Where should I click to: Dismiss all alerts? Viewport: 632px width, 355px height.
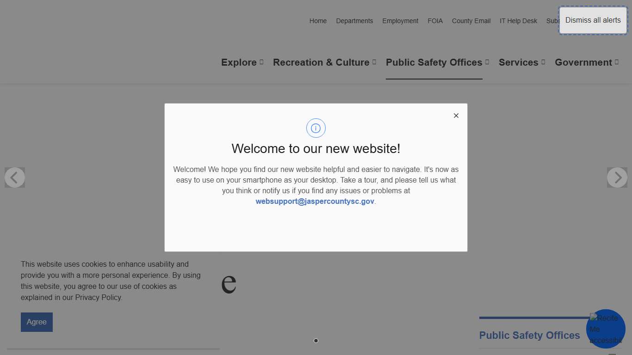tap(593, 20)
